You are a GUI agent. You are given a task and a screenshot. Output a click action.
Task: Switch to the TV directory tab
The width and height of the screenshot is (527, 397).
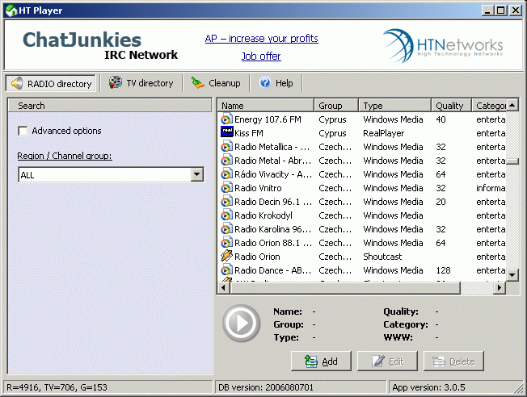point(141,83)
